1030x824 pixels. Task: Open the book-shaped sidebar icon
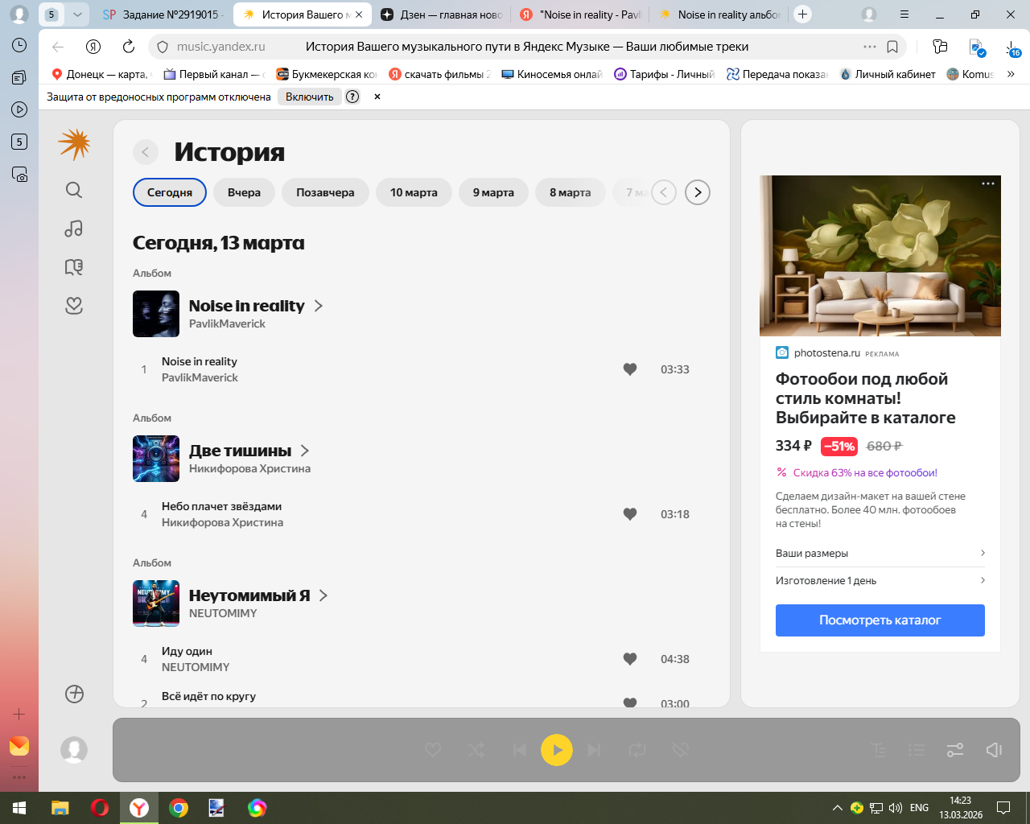coord(74,267)
